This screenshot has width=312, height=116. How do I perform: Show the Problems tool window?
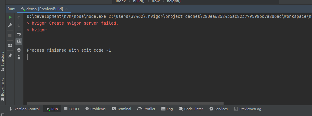(x=95, y=109)
